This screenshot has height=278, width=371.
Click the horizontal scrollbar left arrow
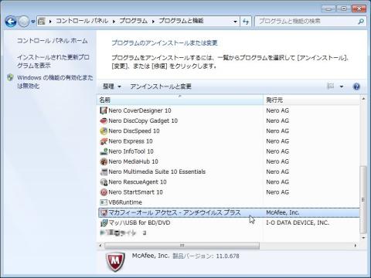click(100, 246)
